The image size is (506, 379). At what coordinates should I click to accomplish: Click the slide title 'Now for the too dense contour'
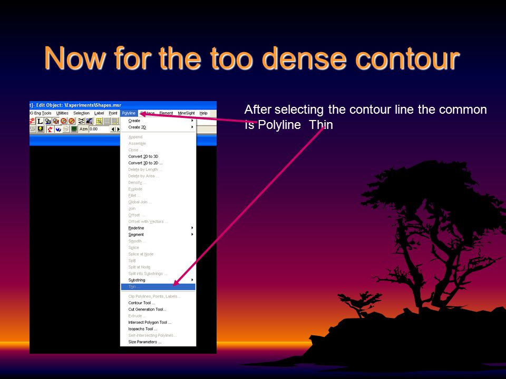coord(252,58)
